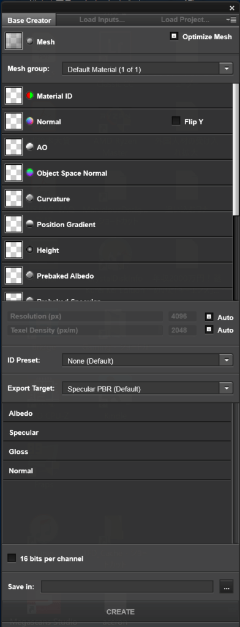The width and height of the screenshot is (240, 627).
Task: Toggle the Optimize Mesh checkbox
Action: [174, 37]
